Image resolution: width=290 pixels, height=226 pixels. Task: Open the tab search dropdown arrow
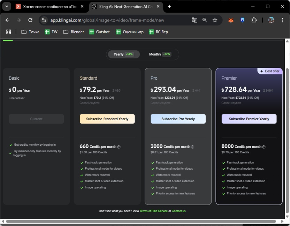7,6
